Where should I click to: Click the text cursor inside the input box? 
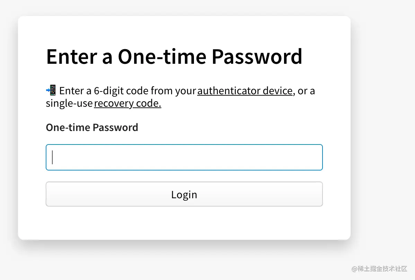52,157
